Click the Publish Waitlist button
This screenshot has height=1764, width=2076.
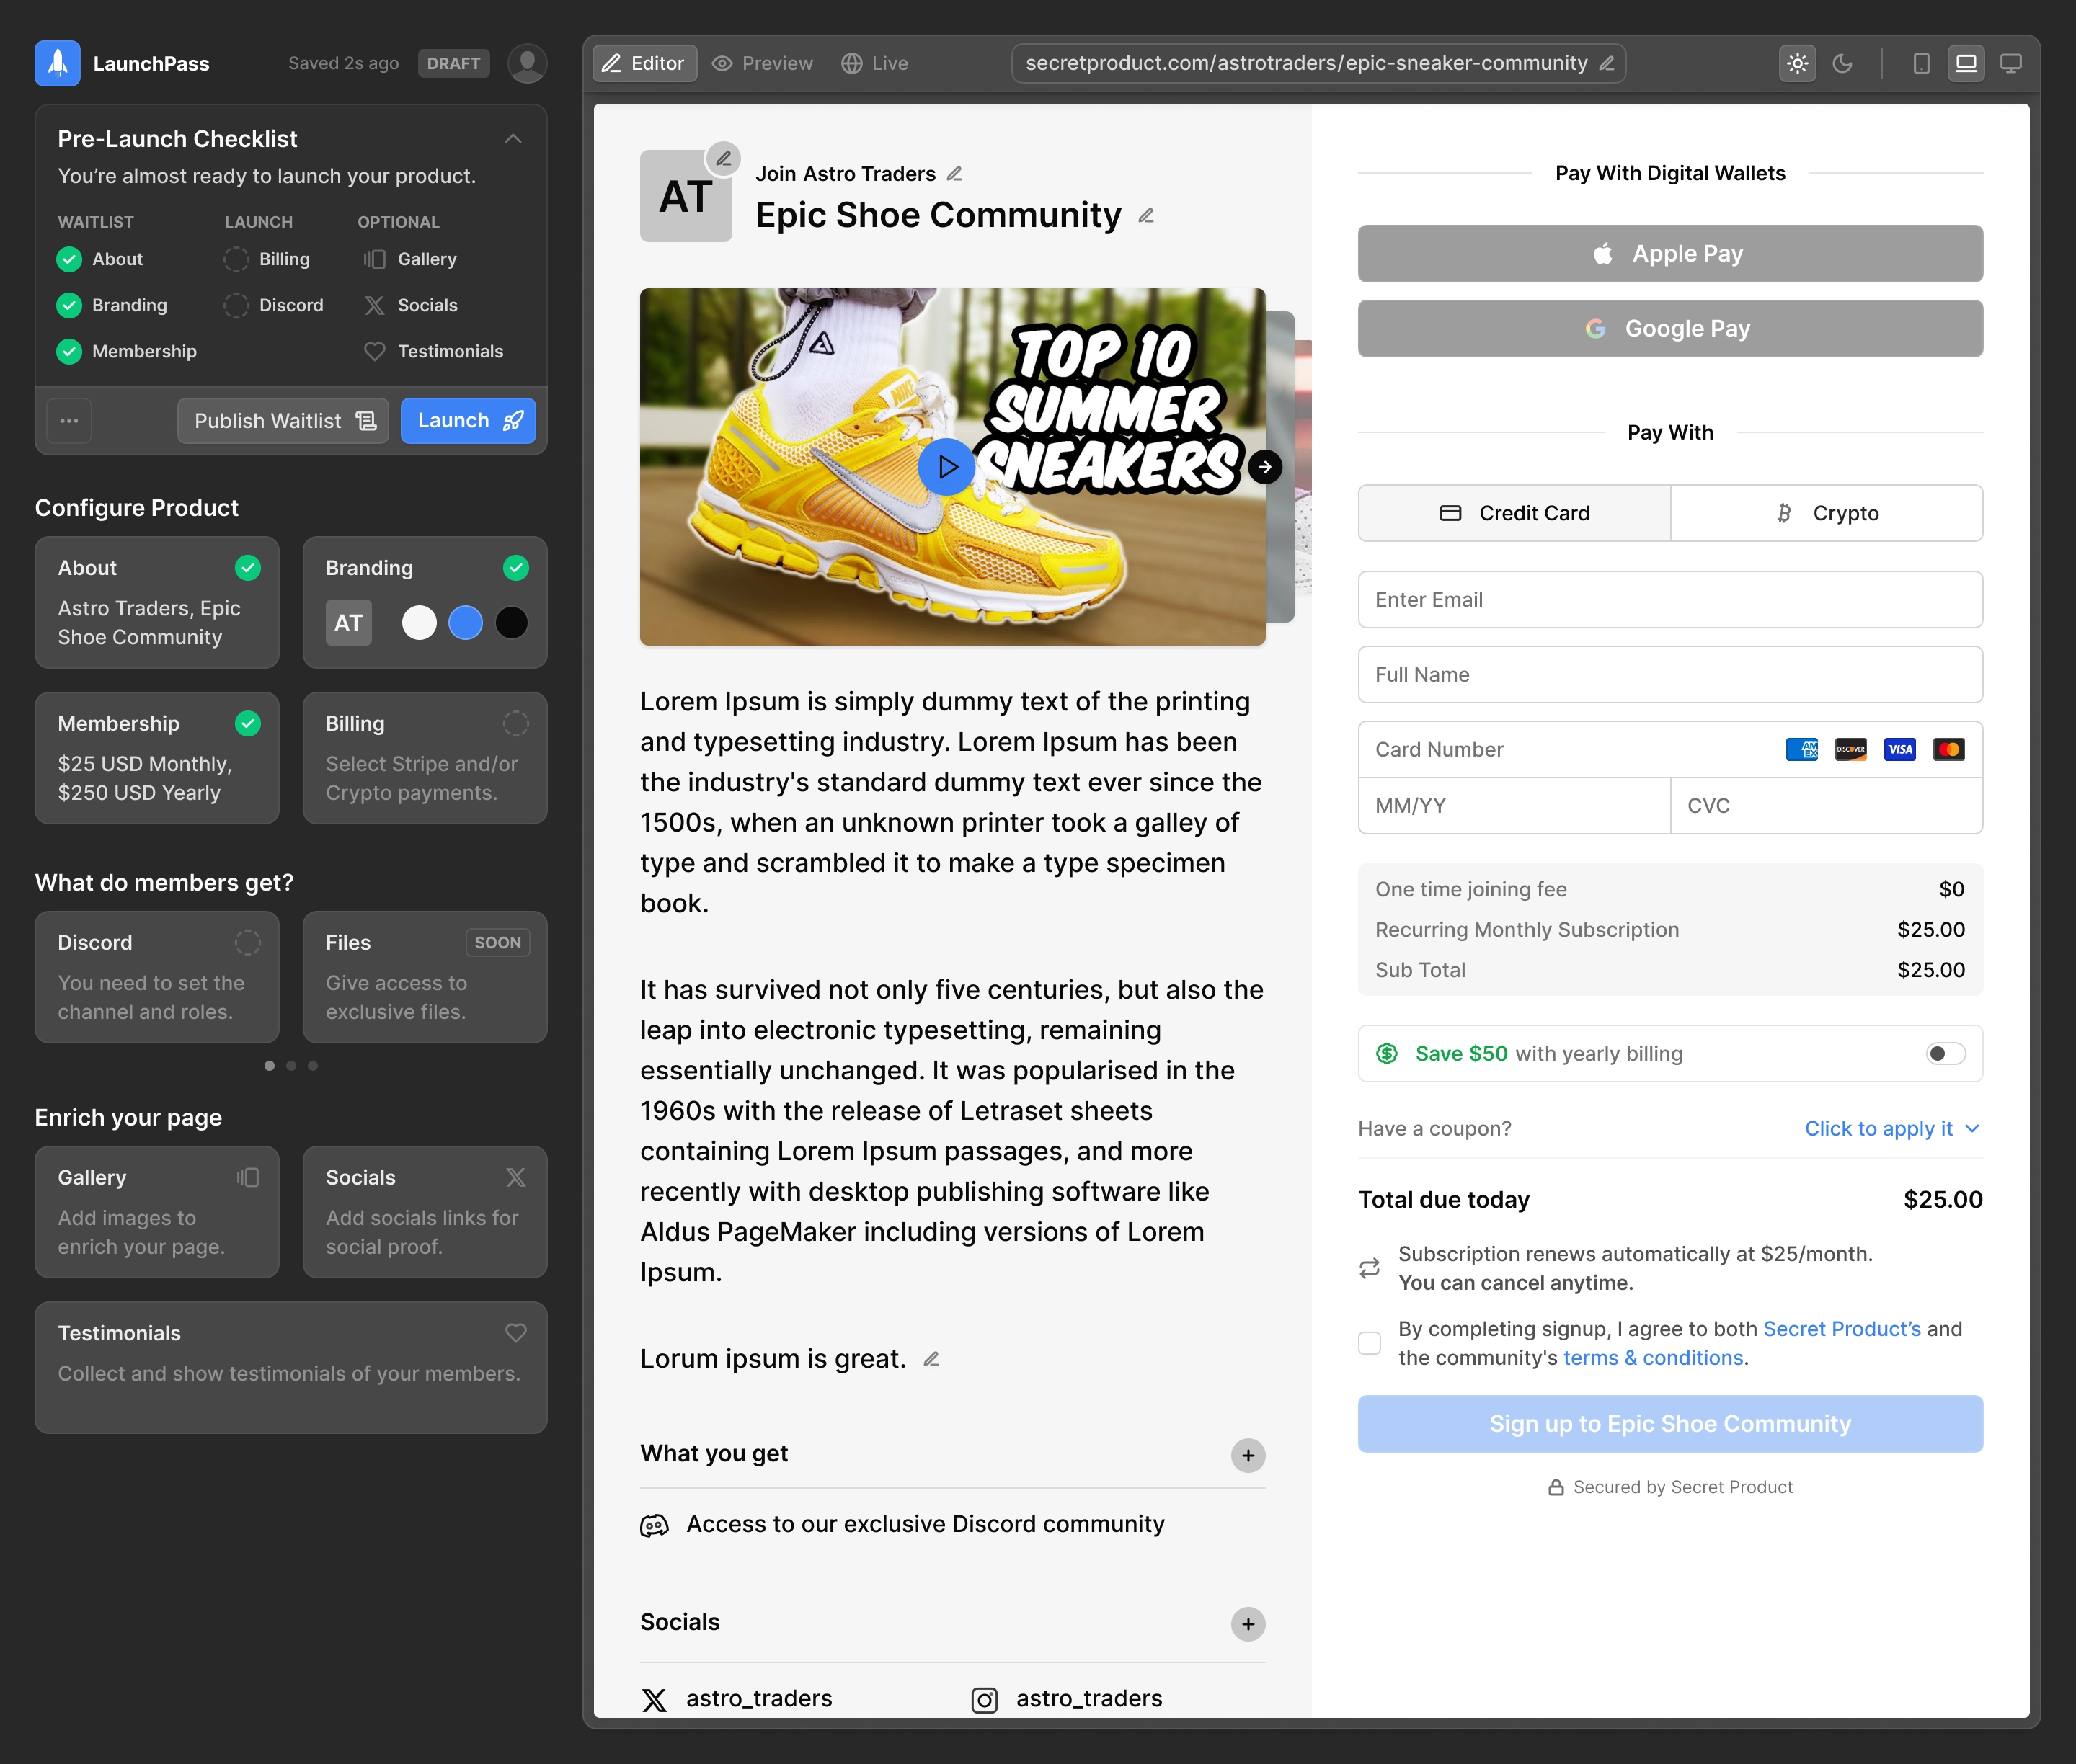pyautogui.click(x=283, y=421)
